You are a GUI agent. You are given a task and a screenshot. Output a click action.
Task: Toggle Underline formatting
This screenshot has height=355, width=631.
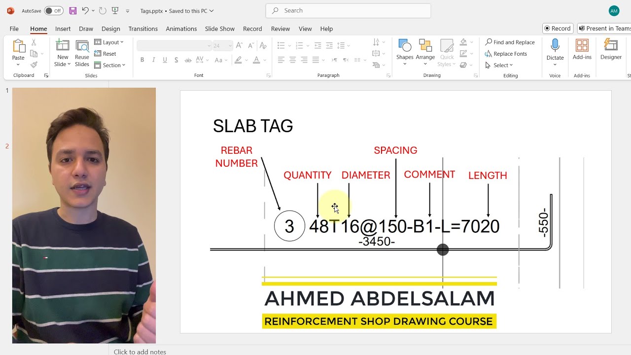click(165, 60)
